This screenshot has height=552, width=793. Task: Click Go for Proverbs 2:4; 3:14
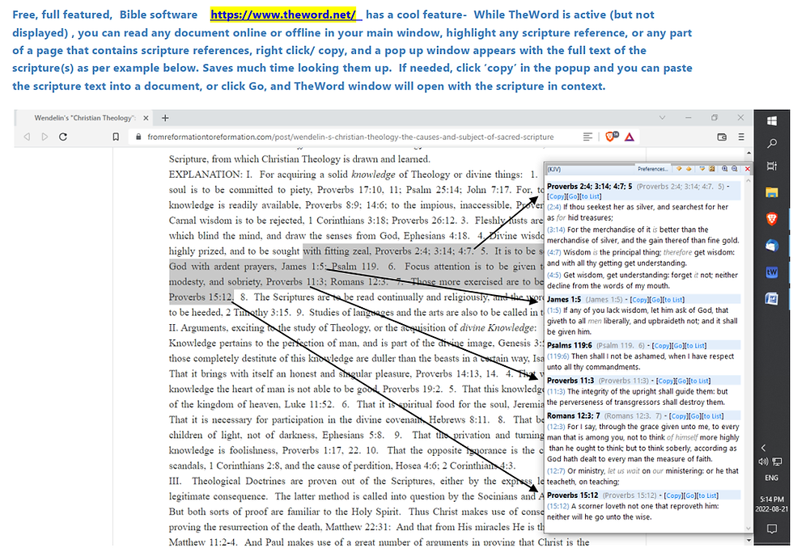[573, 196]
